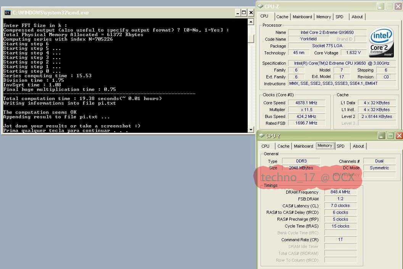
Task: Switch to SPD tab in bottom CPU-Z window
Action: click(x=340, y=146)
